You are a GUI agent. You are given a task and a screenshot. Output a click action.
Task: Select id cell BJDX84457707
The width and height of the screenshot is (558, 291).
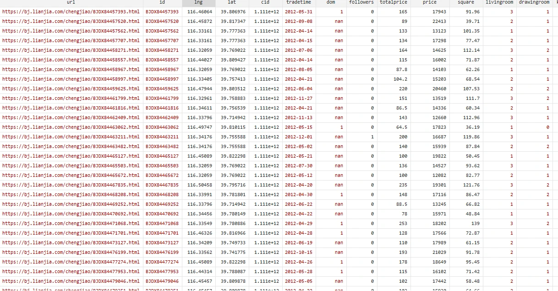tap(162, 41)
